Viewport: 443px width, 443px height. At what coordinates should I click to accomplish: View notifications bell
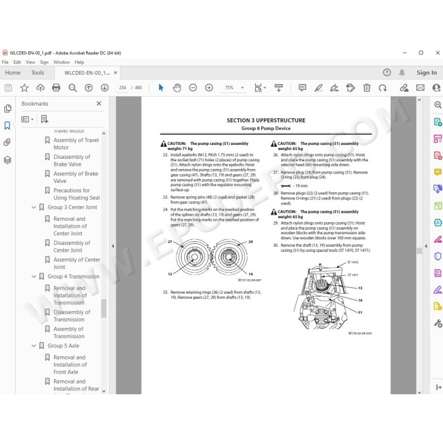coord(402,73)
